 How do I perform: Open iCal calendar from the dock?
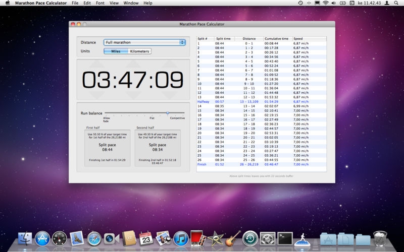pyautogui.click(x=146, y=238)
